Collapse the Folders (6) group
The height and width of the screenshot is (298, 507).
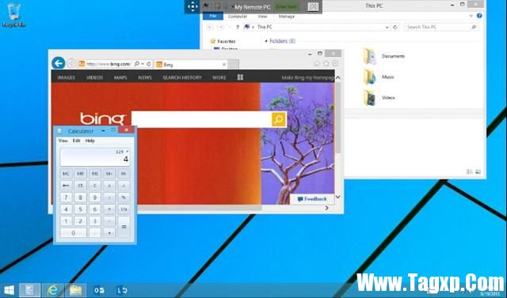tap(266, 41)
